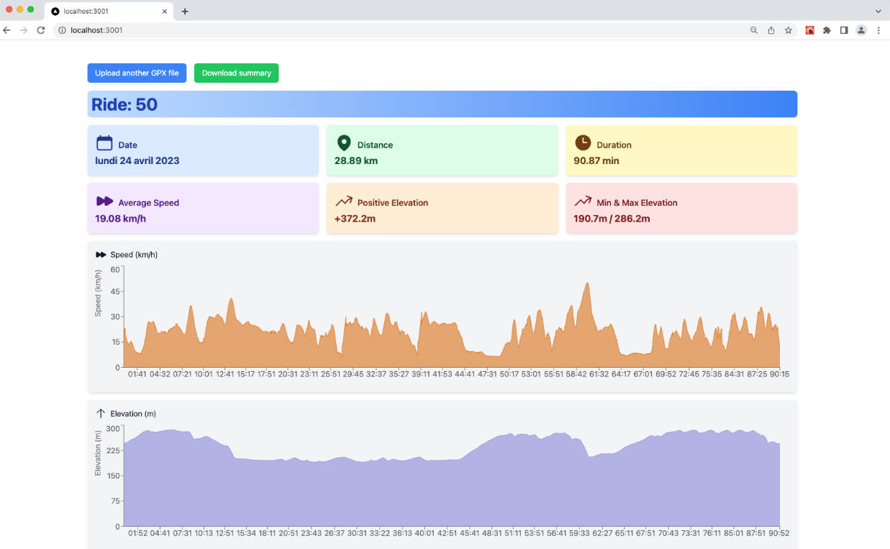Image resolution: width=890 pixels, height=549 pixels.
Task: Click the extensions puzzle icon in the toolbar
Action: 826,30
